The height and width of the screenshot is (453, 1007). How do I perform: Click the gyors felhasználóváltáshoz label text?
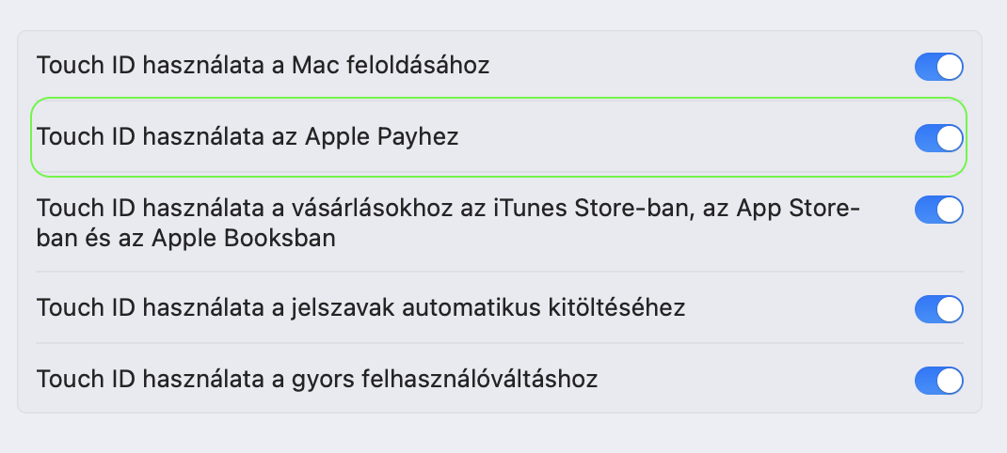coord(317,380)
